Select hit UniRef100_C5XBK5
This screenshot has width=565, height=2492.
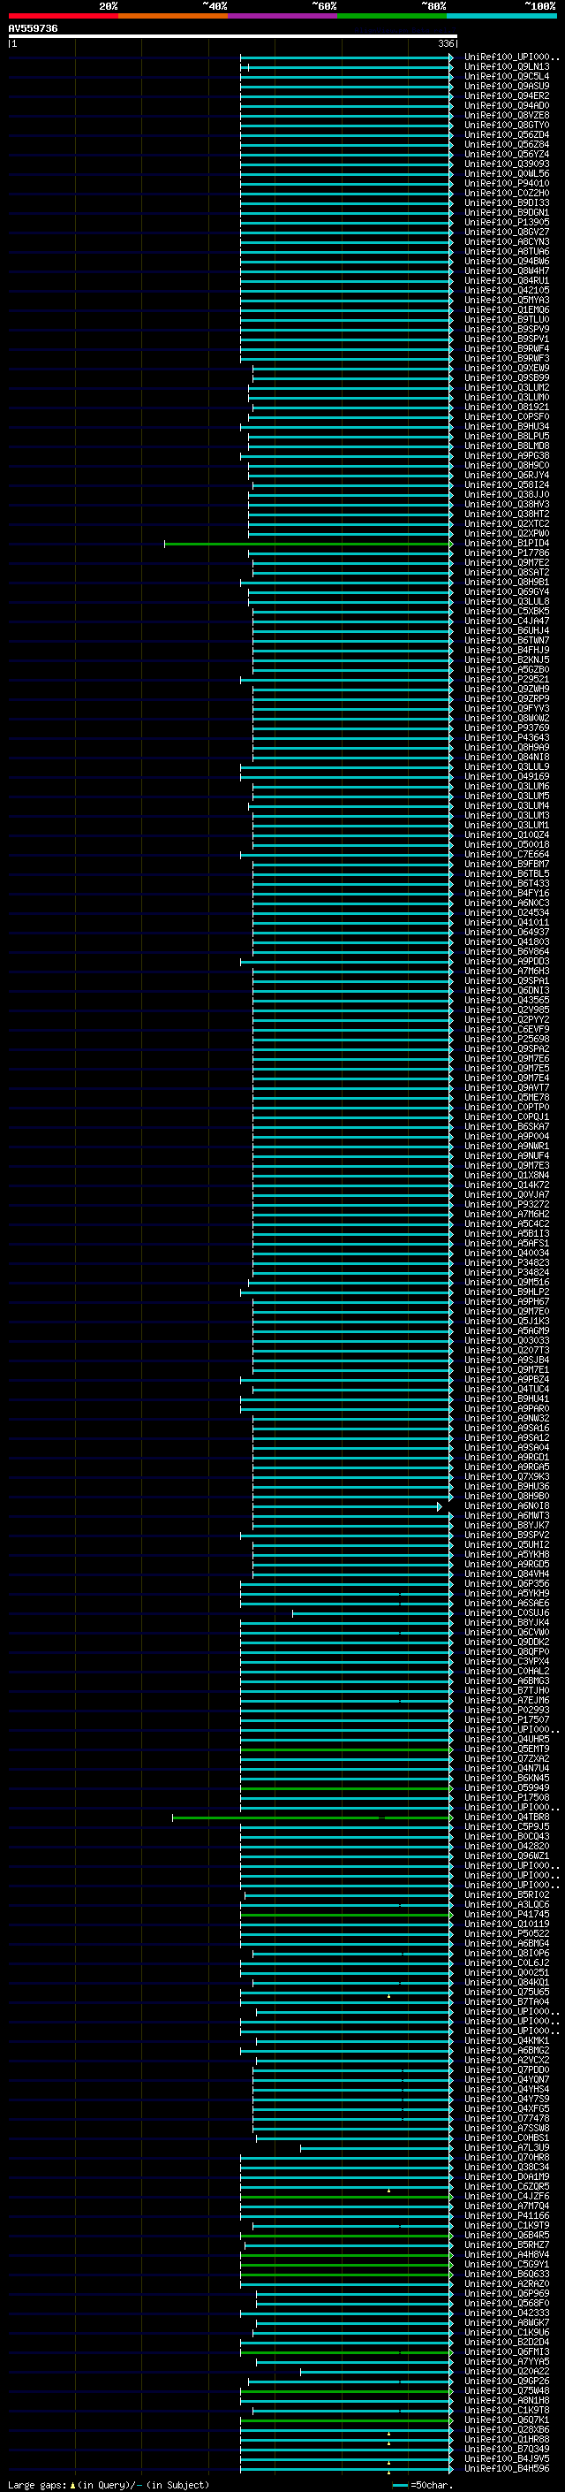click(506, 612)
